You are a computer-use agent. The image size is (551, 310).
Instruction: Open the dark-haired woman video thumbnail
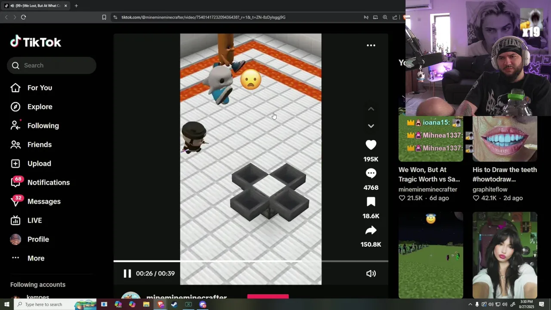point(505,255)
